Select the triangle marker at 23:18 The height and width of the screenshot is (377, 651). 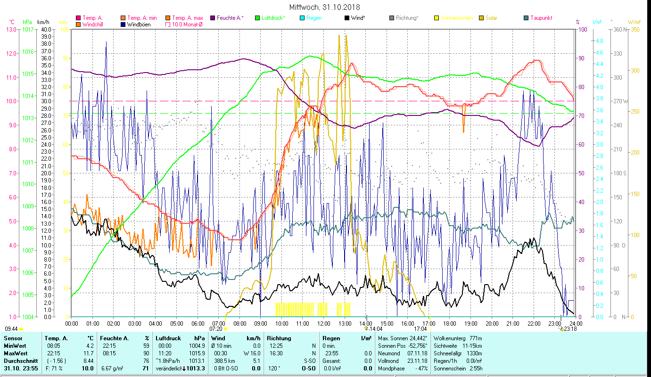pyautogui.click(x=561, y=329)
